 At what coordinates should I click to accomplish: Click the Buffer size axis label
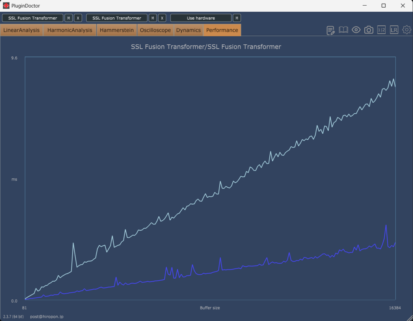[210, 308]
